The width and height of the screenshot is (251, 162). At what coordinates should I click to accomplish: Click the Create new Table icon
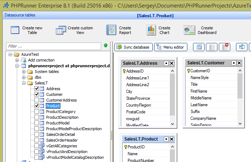coord(15,30)
